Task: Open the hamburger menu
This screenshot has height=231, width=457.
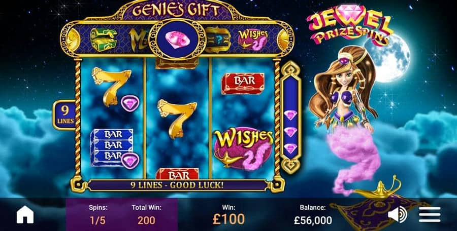Action: point(430,215)
